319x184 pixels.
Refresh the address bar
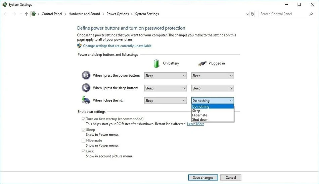(252, 14)
